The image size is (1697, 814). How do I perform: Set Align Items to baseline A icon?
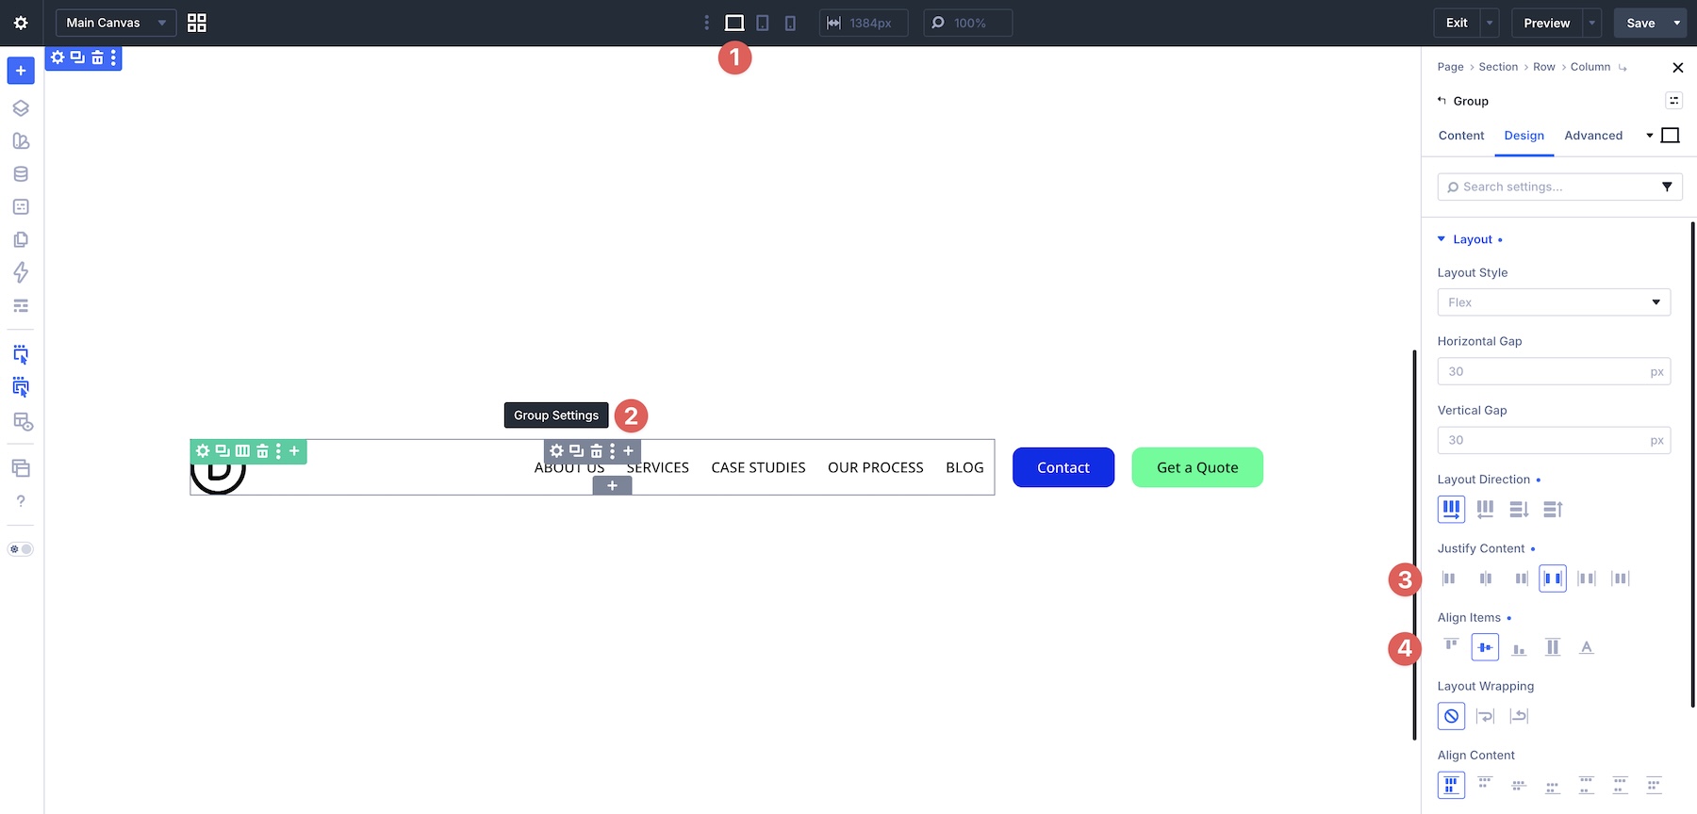(1587, 647)
